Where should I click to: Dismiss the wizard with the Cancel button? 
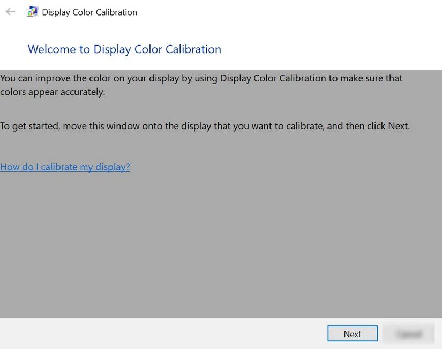(409, 333)
